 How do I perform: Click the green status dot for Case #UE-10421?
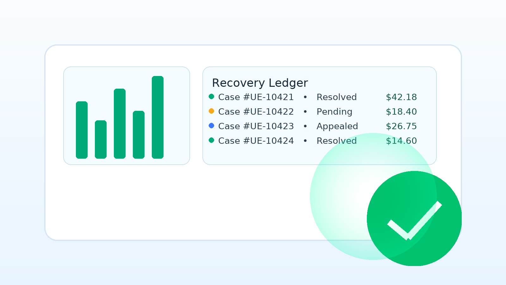click(x=212, y=97)
